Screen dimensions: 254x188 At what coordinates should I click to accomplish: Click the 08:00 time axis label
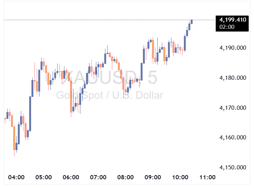coord(125,177)
